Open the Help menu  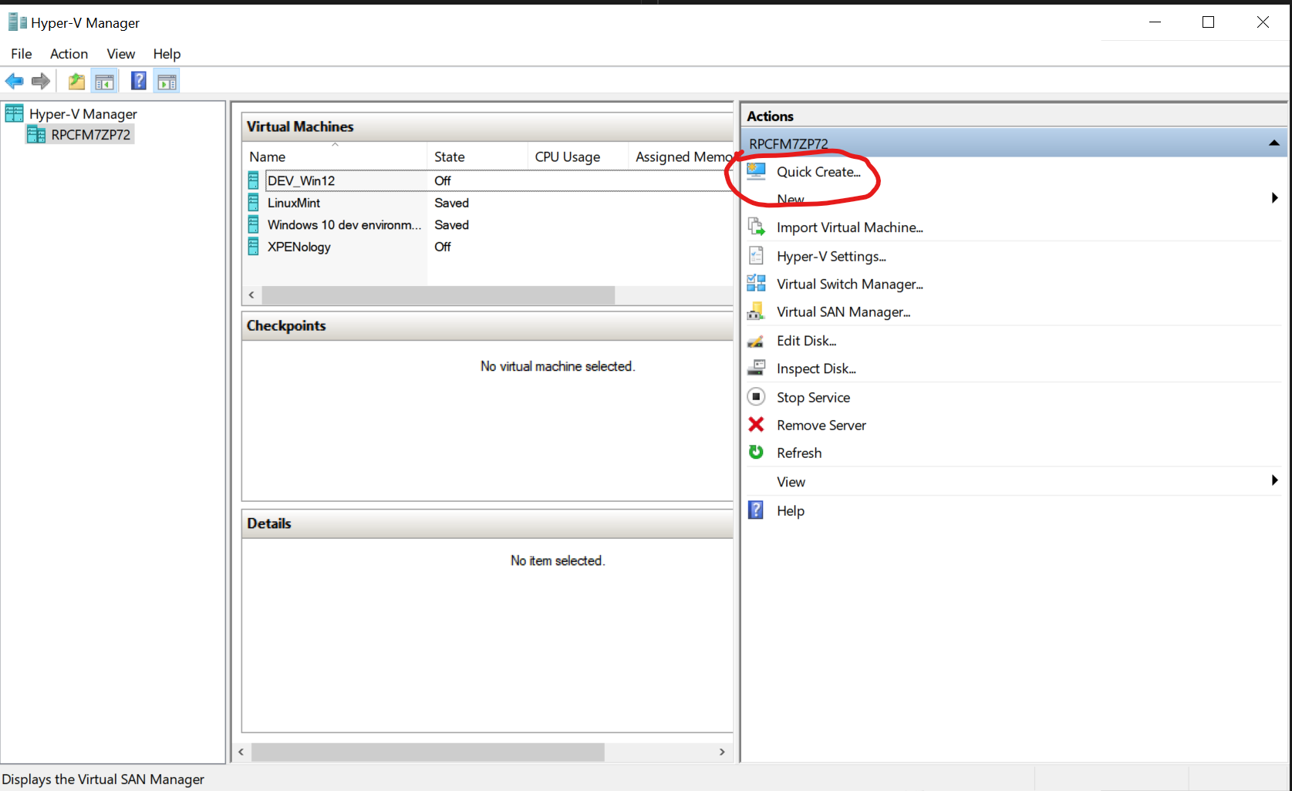(x=167, y=54)
